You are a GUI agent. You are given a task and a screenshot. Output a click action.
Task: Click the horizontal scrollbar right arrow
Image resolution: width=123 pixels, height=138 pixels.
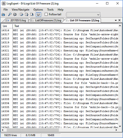point(116,130)
